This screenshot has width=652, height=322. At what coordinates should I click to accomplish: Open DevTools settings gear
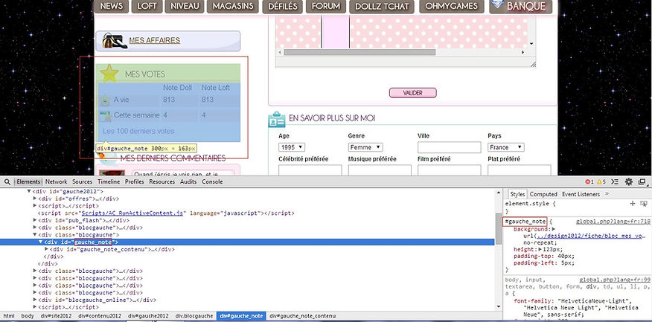pyautogui.click(x=629, y=182)
